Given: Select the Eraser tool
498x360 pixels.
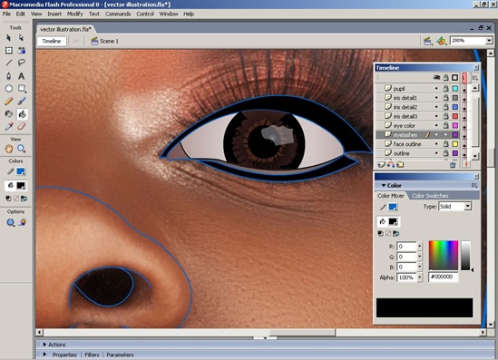Looking at the screenshot, I should coord(22,126).
